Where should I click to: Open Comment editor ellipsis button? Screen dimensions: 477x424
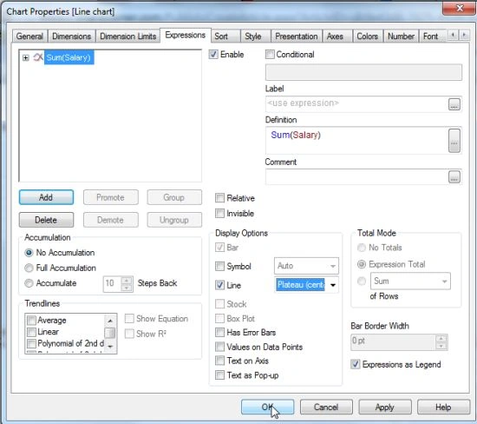[x=454, y=176]
